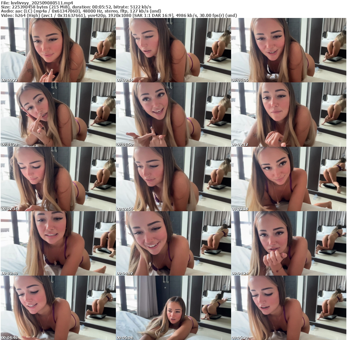The height and width of the screenshot is (340, 347).
Task: Click the thumbnail timestamped 00:00:22
Action: (x=58, y=50)
